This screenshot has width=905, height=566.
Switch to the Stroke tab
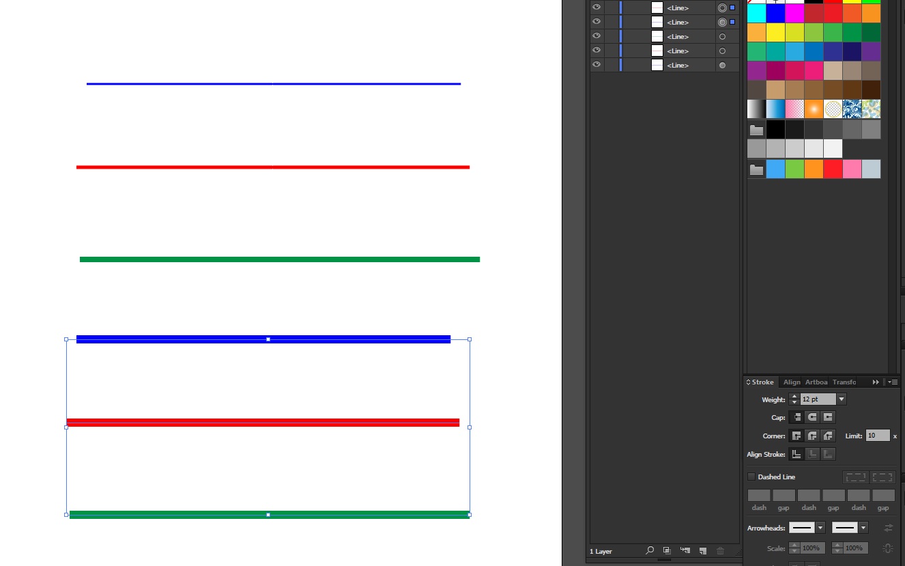click(762, 382)
